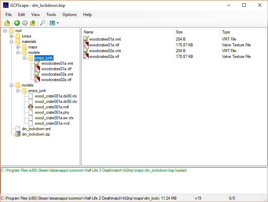
Task: Sort by the Size column header
Action: pyautogui.click(x=197, y=32)
